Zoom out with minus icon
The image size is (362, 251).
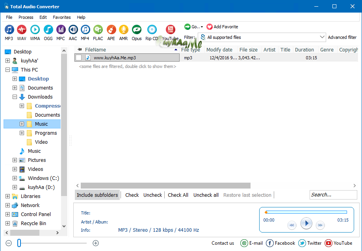click(x=9, y=243)
